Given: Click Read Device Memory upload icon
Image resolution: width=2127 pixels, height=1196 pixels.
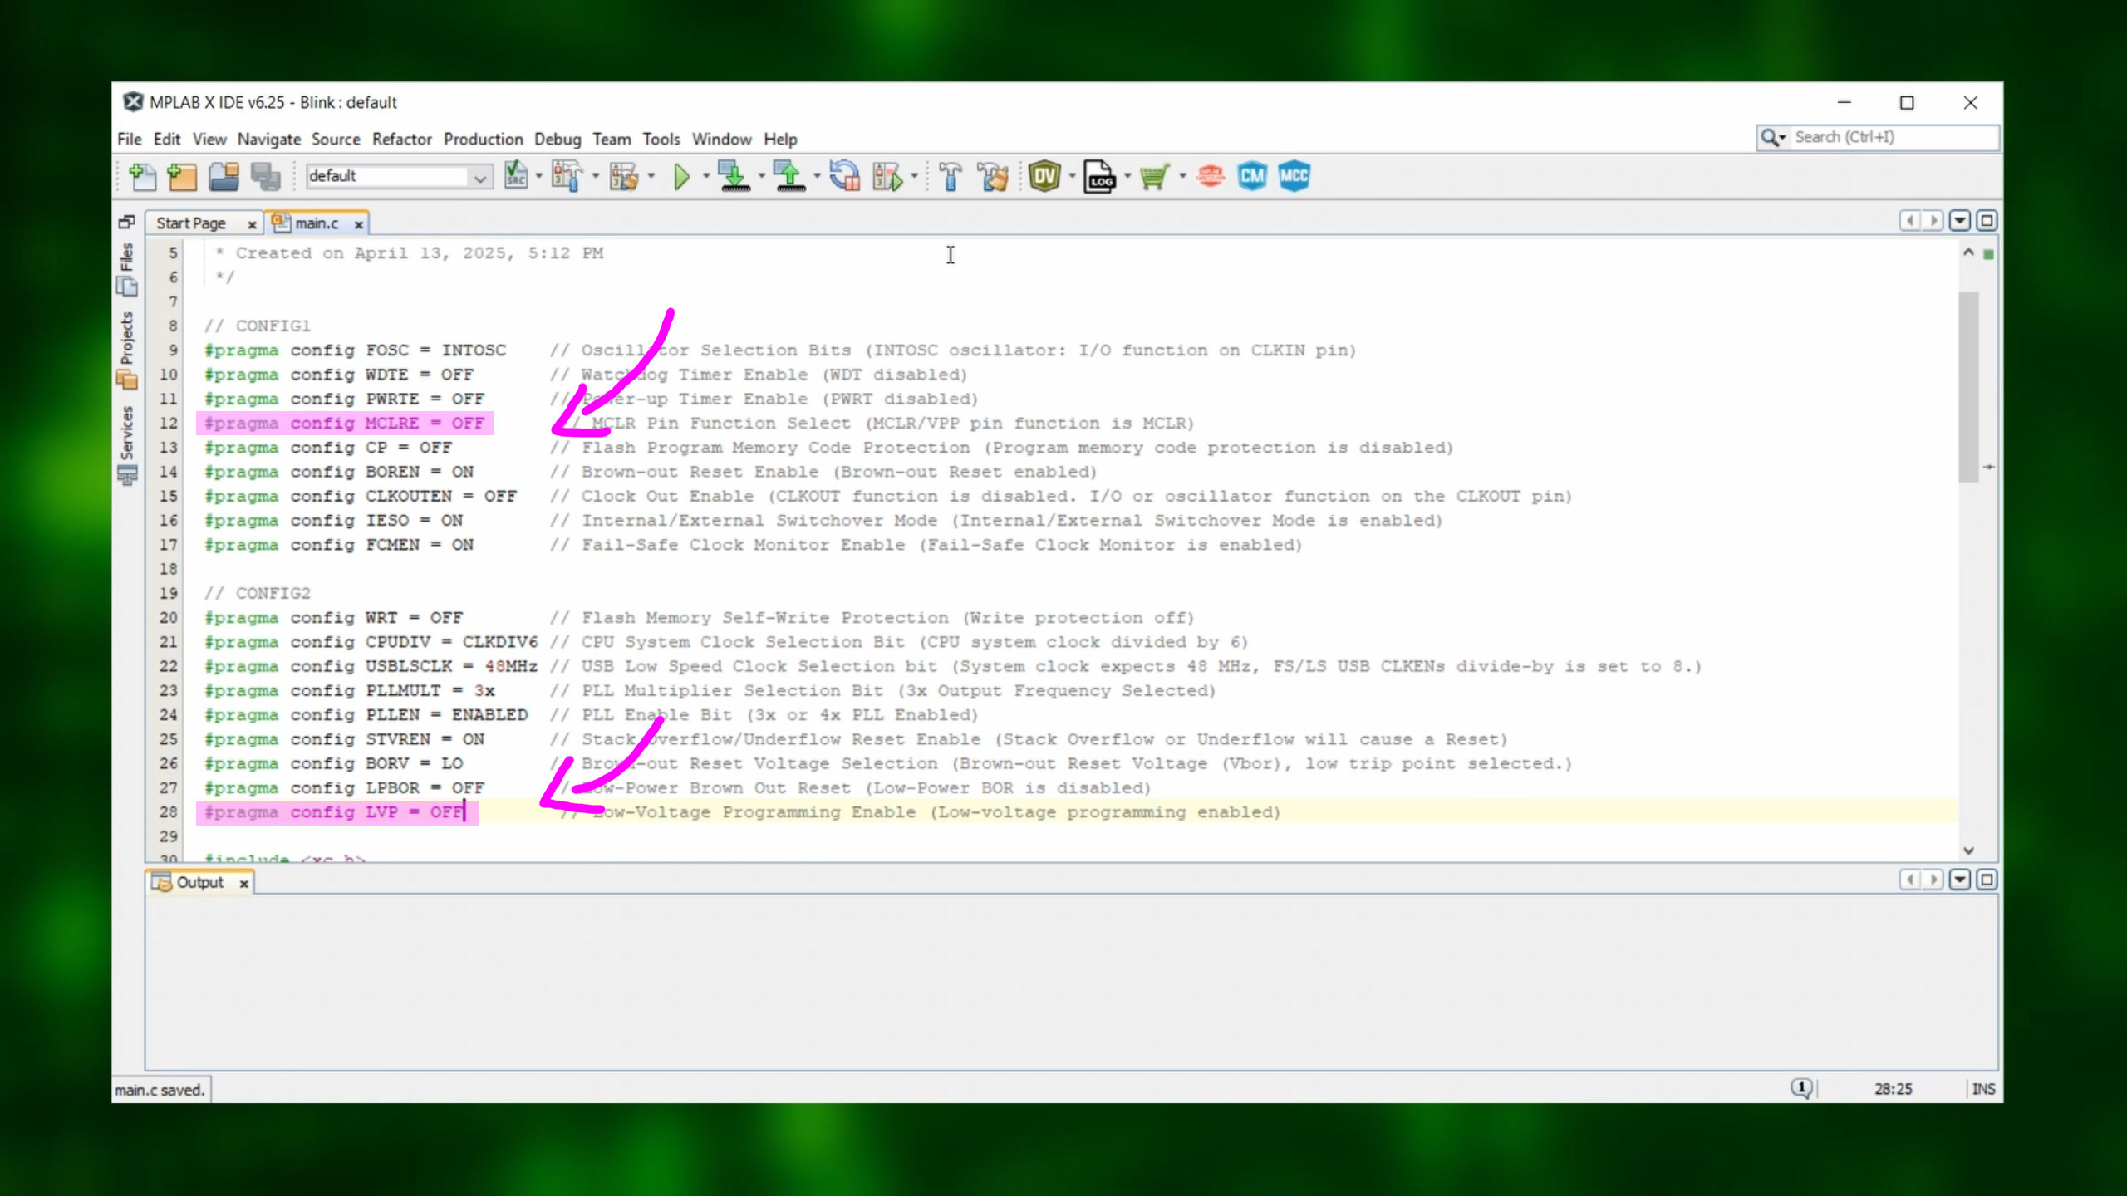Looking at the screenshot, I should point(788,176).
